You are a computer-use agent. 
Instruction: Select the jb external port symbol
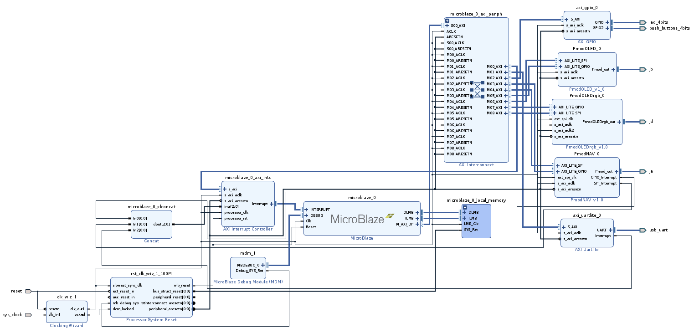pyautogui.click(x=643, y=69)
